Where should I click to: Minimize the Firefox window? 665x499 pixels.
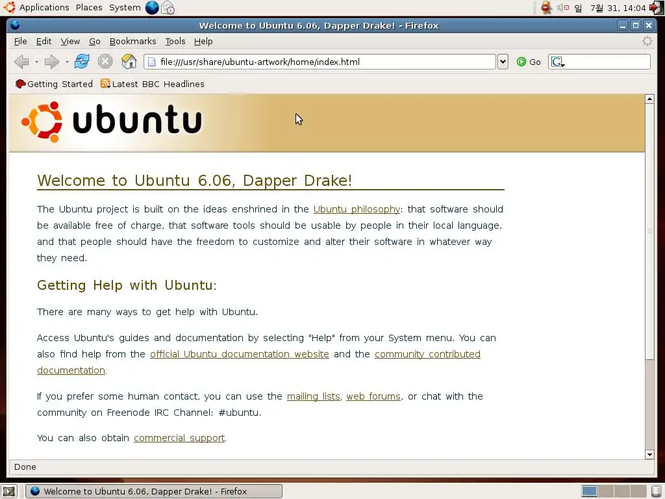(623, 25)
